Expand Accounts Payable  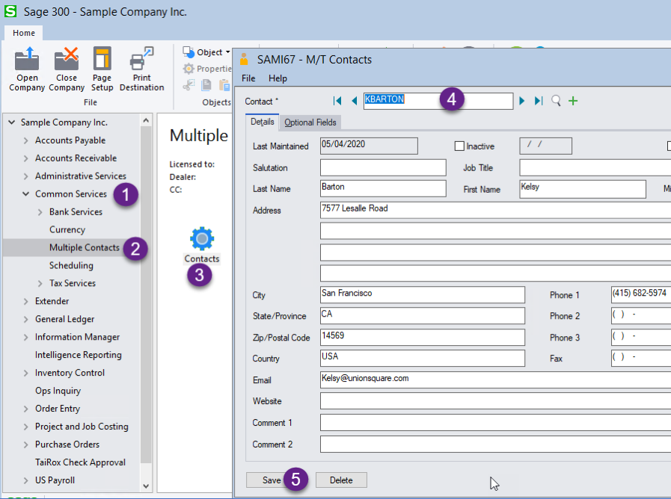tap(25, 140)
